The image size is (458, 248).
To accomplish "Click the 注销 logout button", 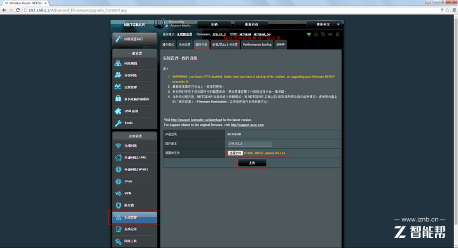I will [x=214, y=25].
